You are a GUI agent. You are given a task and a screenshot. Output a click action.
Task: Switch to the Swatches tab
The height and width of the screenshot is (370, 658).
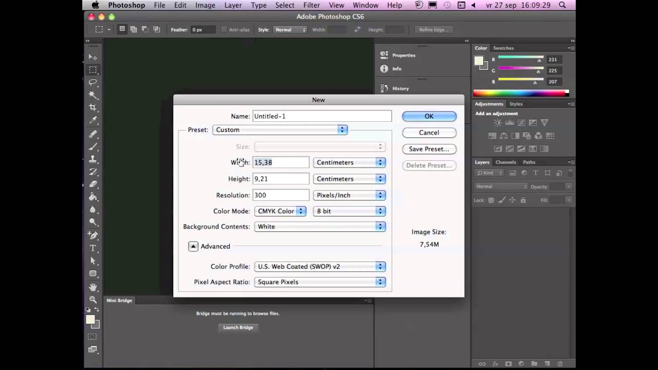503,48
